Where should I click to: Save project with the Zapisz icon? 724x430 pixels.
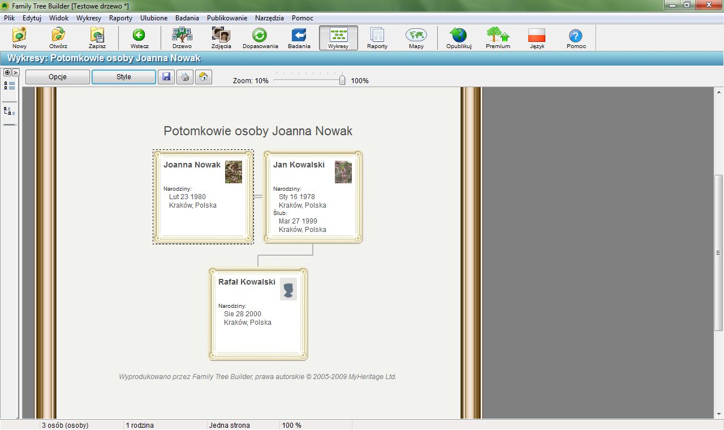click(x=97, y=38)
